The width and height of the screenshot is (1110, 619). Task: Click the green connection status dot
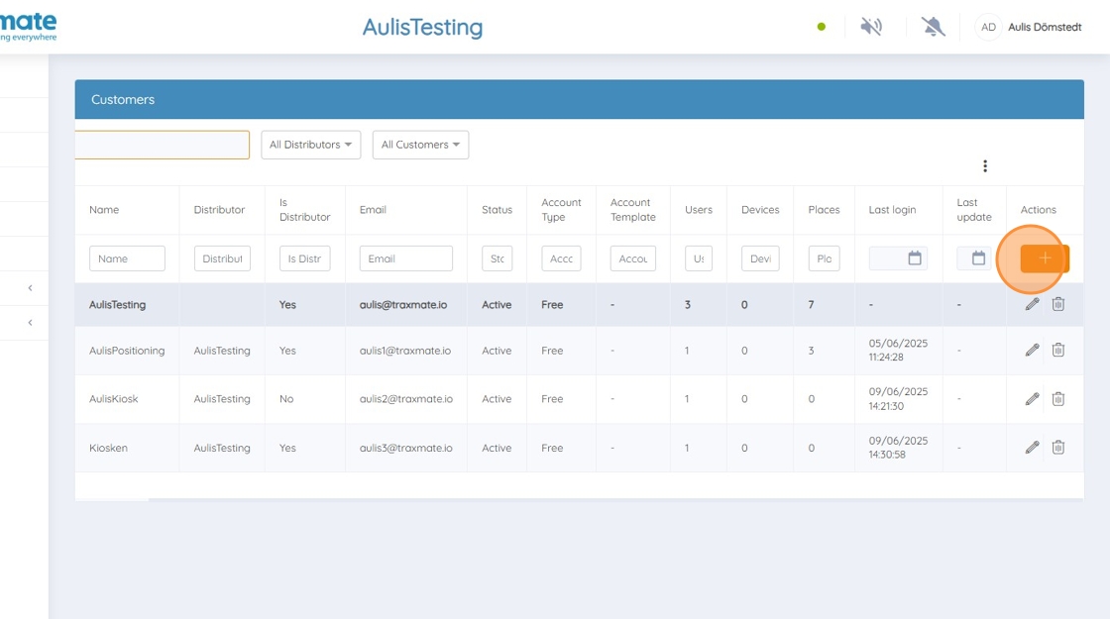click(822, 27)
